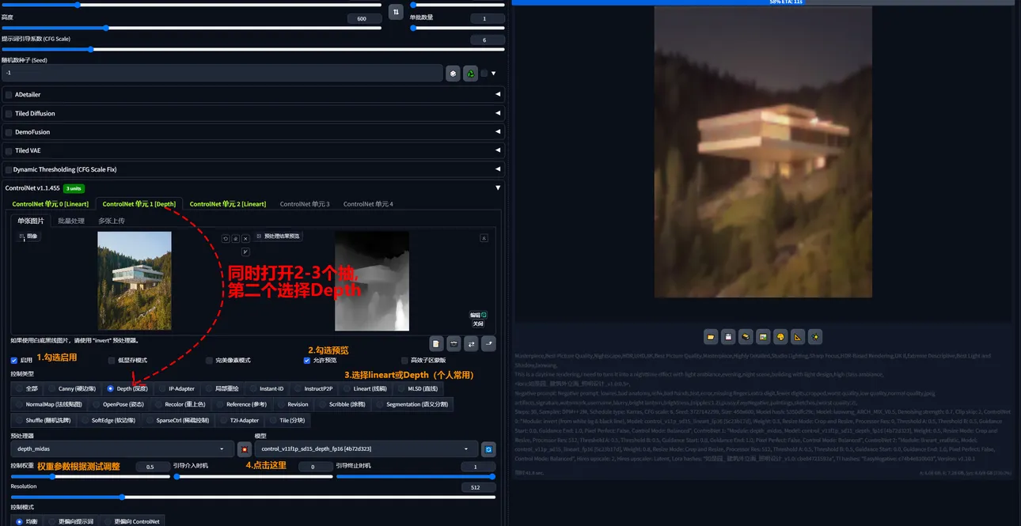Viewport: 1021px width, 526px height.
Task: Save zip archive of the generated image
Action: coord(746,337)
